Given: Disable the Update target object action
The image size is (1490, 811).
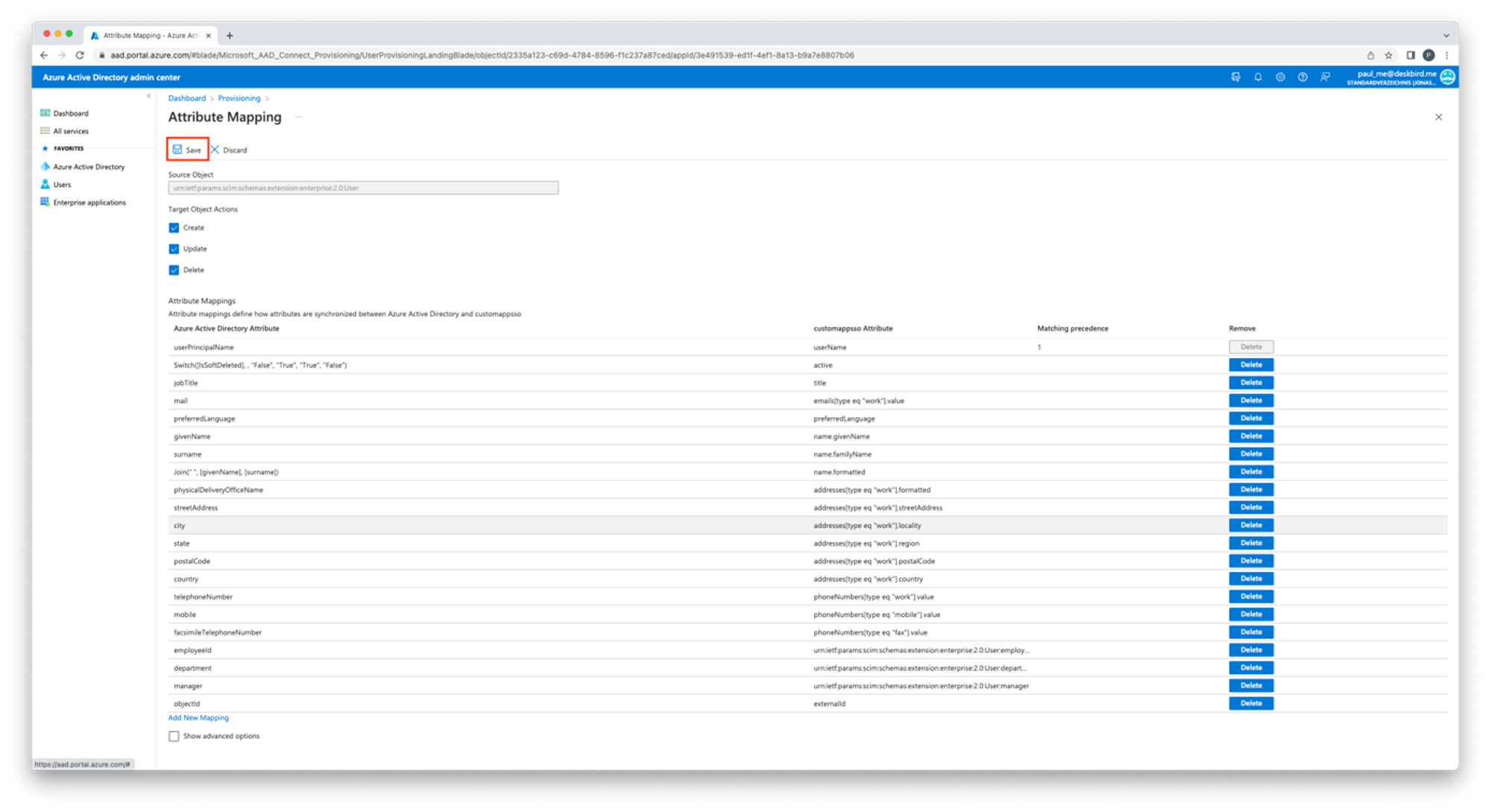Looking at the screenshot, I should 174,248.
